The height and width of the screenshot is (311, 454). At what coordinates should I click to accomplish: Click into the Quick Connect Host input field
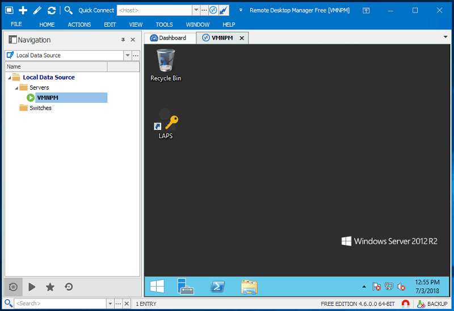coord(154,10)
